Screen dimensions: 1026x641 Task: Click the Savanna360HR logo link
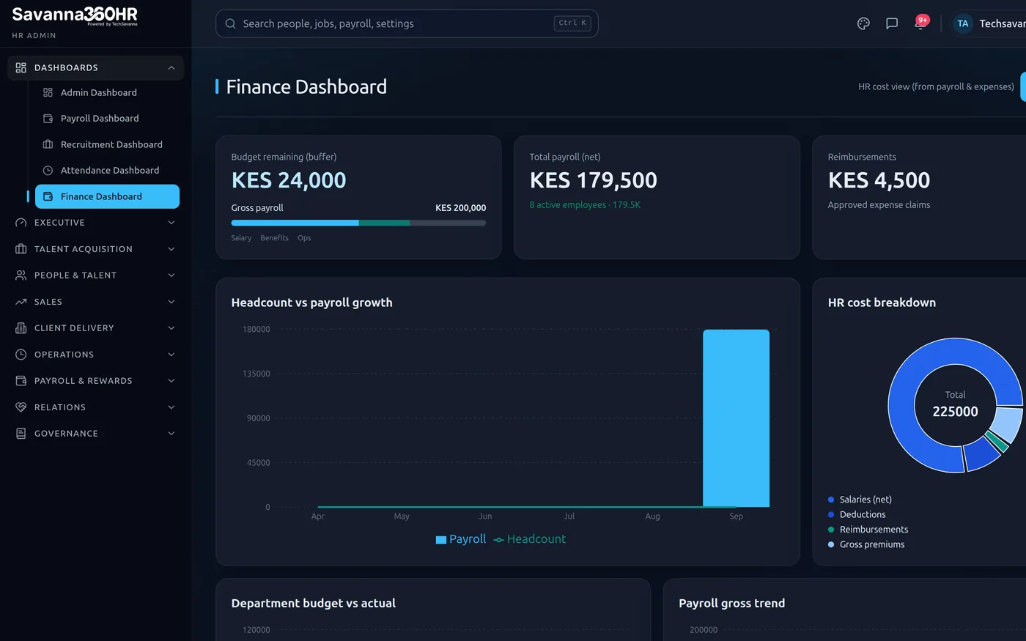75,15
